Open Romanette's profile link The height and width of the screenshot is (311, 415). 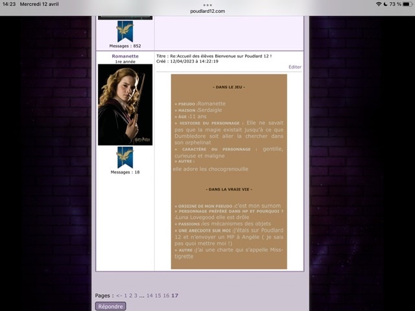point(125,56)
